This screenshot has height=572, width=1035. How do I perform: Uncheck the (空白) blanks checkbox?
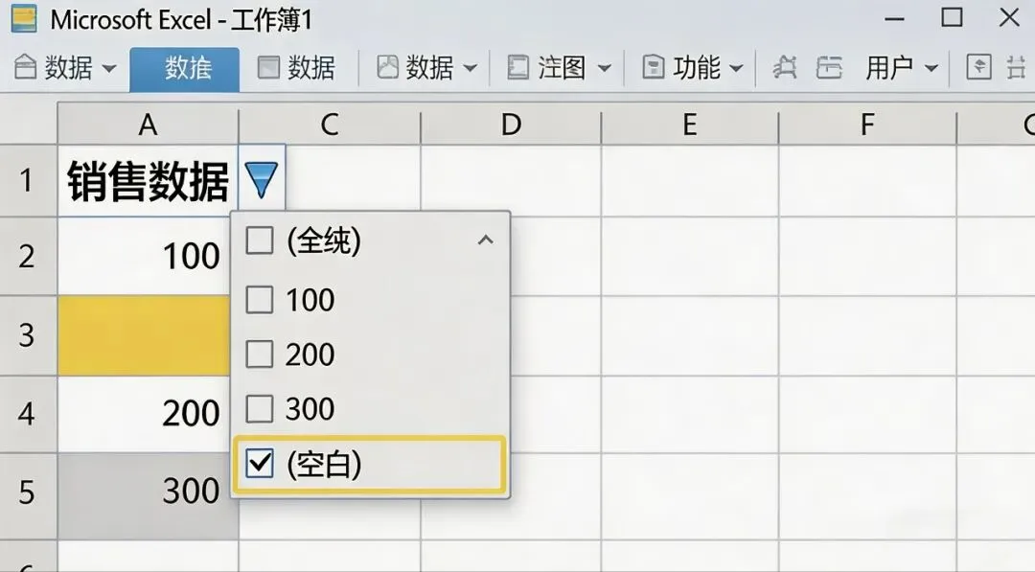tap(260, 464)
